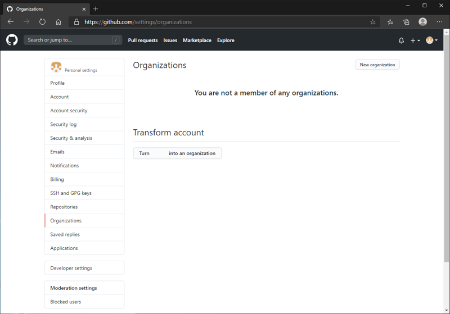Click the New organization button
The height and width of the screenshot is (314, 450).
(x=377, y=65)
